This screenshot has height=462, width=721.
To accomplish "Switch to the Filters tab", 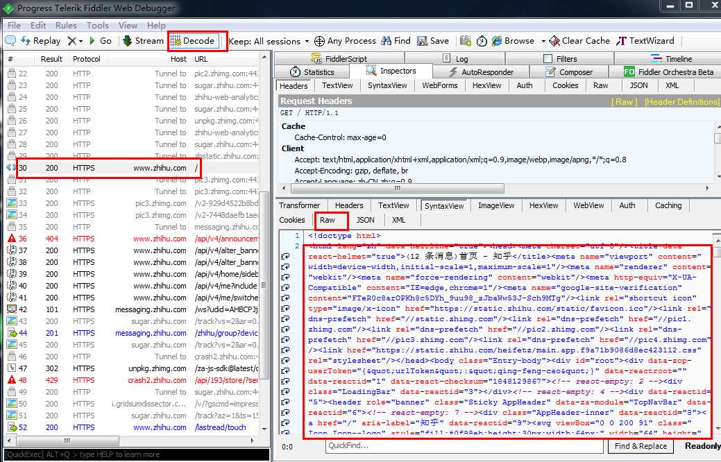I will [560, 58].
